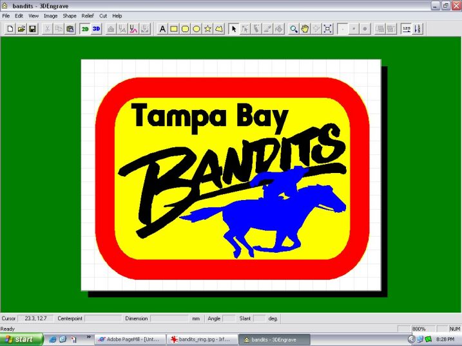Select the arrow pointer tool
The width and height of the screenshot is (462, 346).
[x=234, y=29]
